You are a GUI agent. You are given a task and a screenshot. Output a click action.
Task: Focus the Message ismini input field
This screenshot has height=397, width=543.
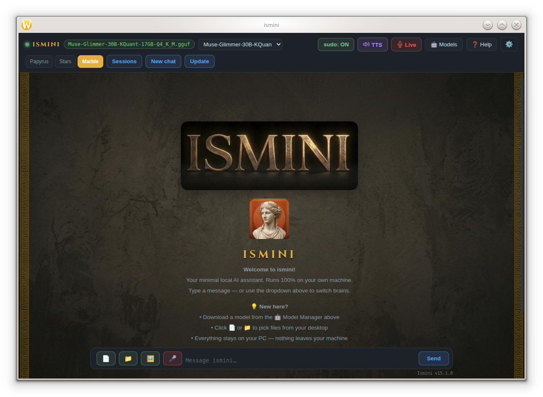click(300, 360)
